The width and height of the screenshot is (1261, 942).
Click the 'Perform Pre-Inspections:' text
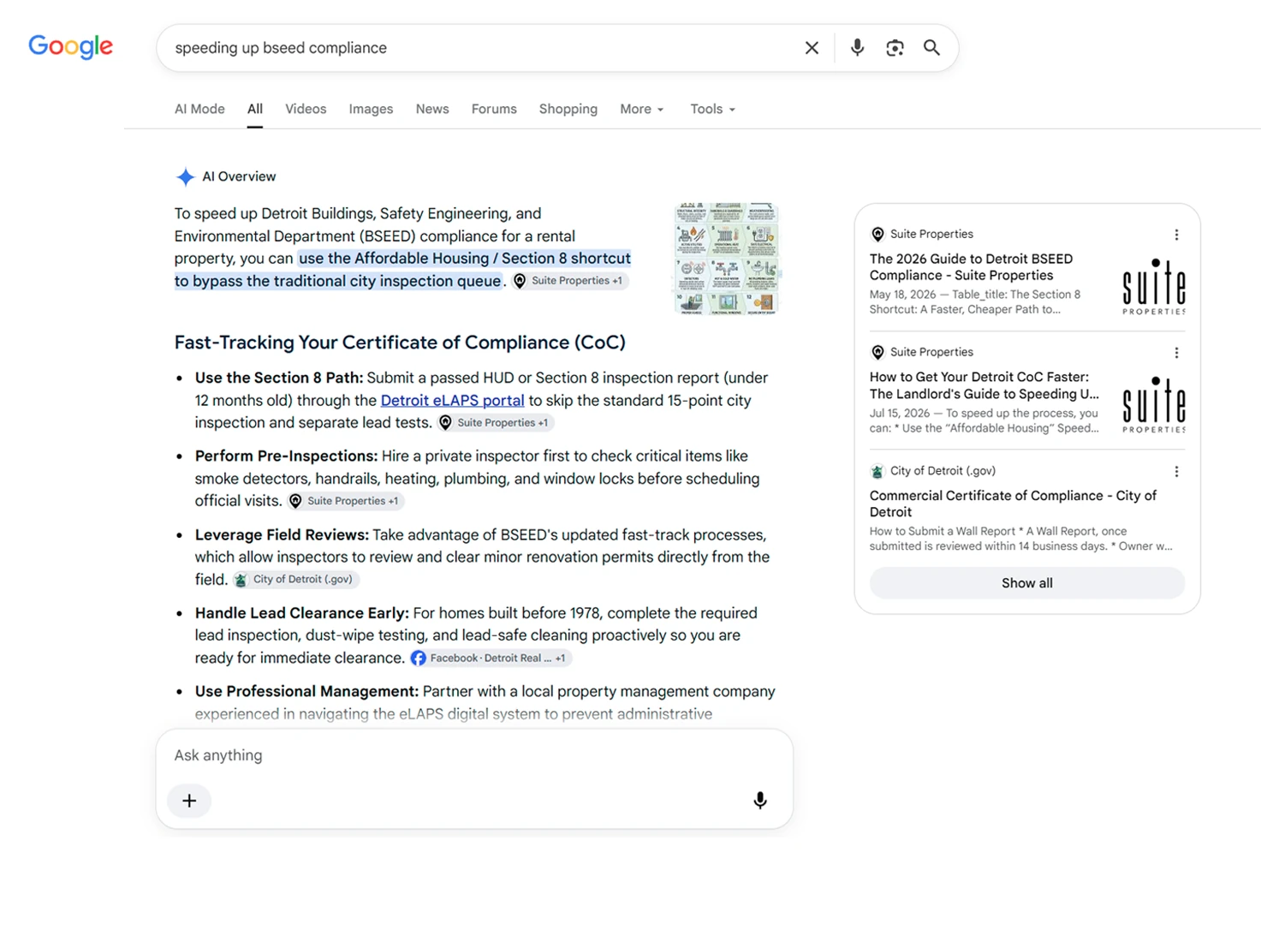(286, 456)
